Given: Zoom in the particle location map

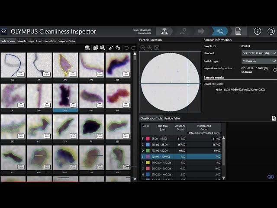Looking at the screenshot, I should click(x=150, y=48).
